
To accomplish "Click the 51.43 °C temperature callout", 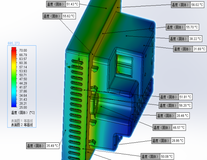I will point(63,4).
